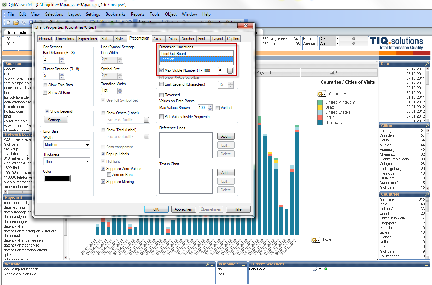Click the ellipsis button under Show Others
Viewport: 432px width, 285px height.
point(146,120)
